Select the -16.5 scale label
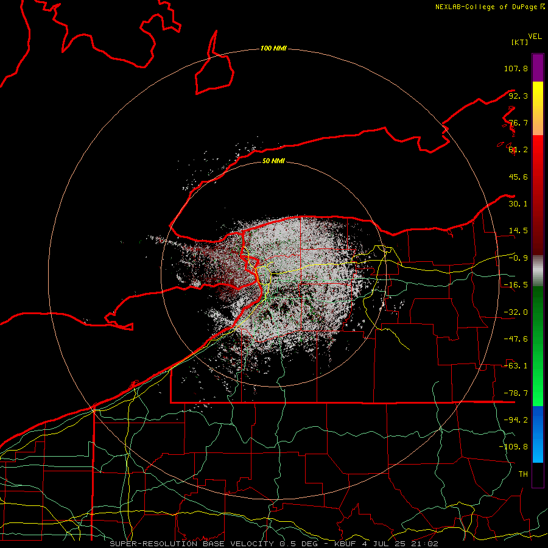548x548 pixels. tap(516, 285)
